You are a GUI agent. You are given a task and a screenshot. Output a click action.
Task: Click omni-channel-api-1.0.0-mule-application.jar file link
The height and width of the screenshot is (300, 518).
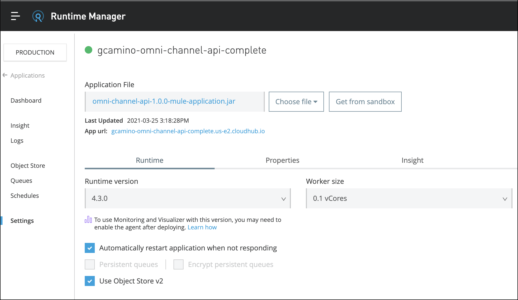click(x=164, y=101)
